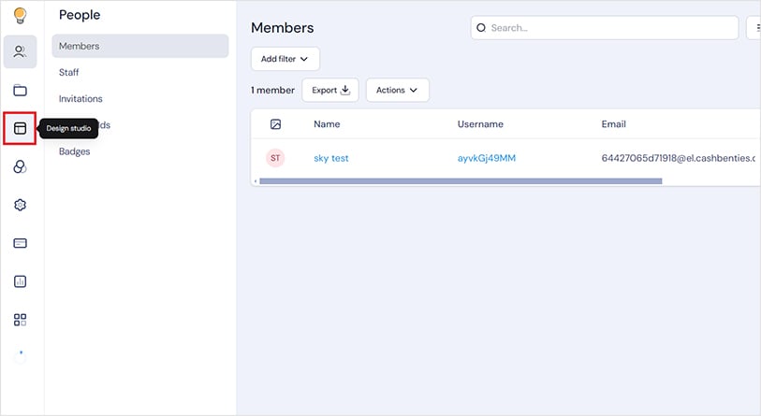Click the overlapping circles sidebar icon
761x416 pixels.
pyautogui.click(x=20, y=166)
